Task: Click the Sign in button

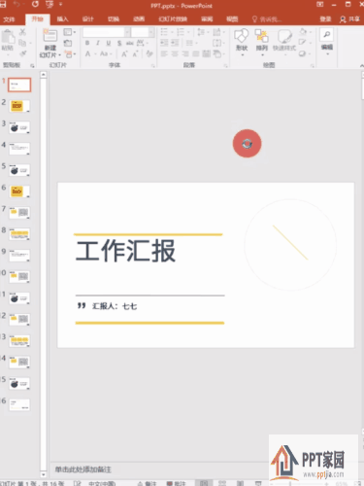Action: tap(325, 19)
